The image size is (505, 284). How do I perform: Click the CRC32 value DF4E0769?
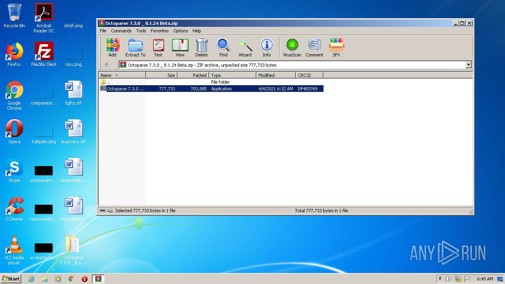[x=308, y=89]
